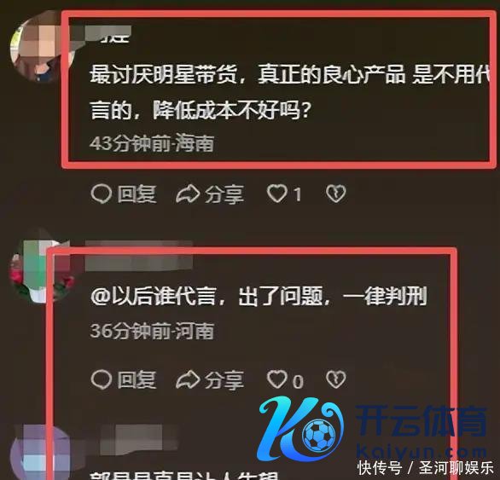Tap broken heart on the Henan comment
500x480 pixels.
[x=336, y=379]
